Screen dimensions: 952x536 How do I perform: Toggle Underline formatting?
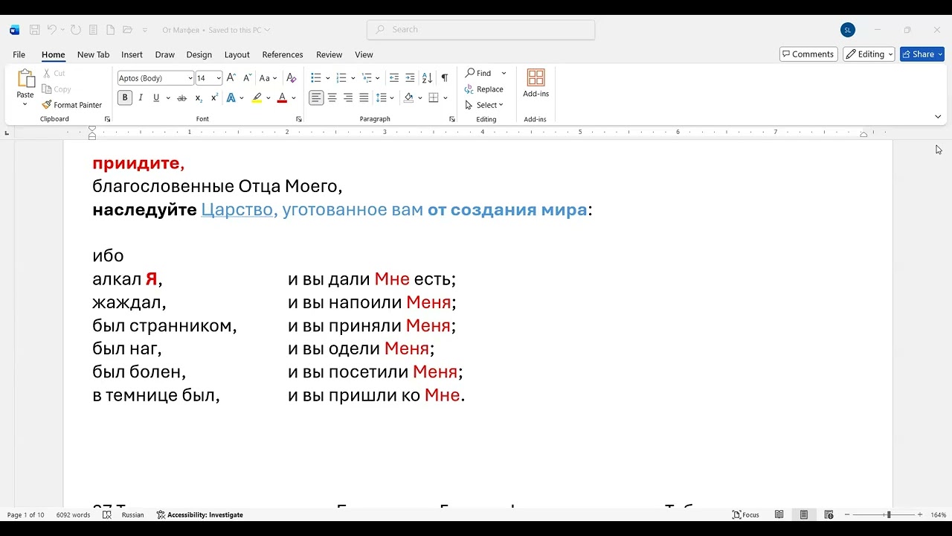pos(156,98)
